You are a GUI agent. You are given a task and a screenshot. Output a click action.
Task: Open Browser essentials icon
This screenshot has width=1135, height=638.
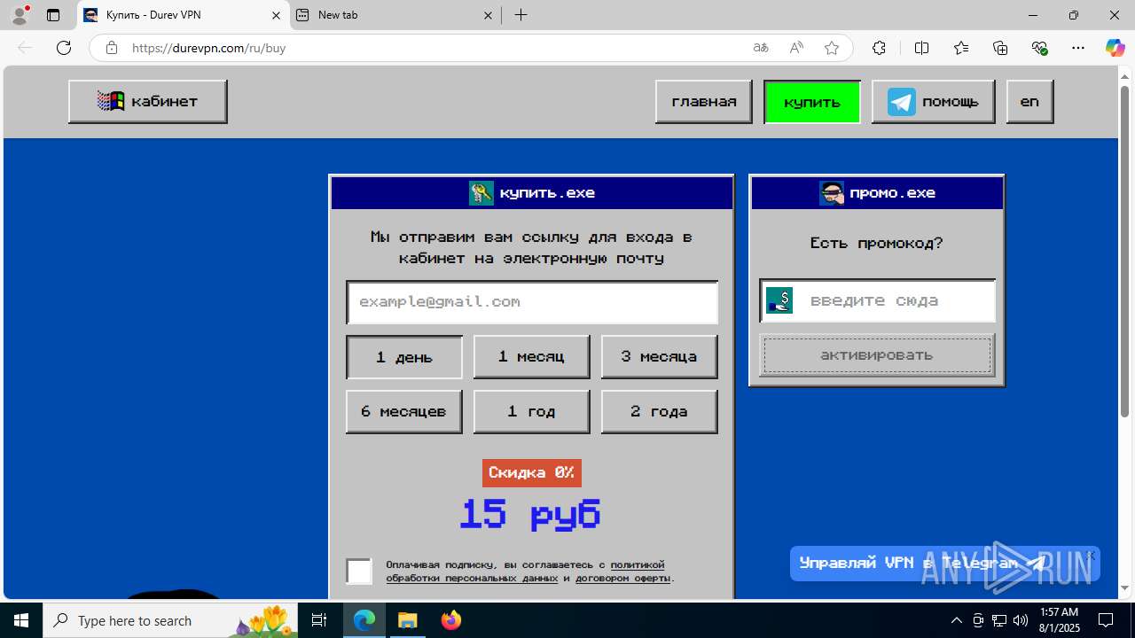click(1039, 48)
